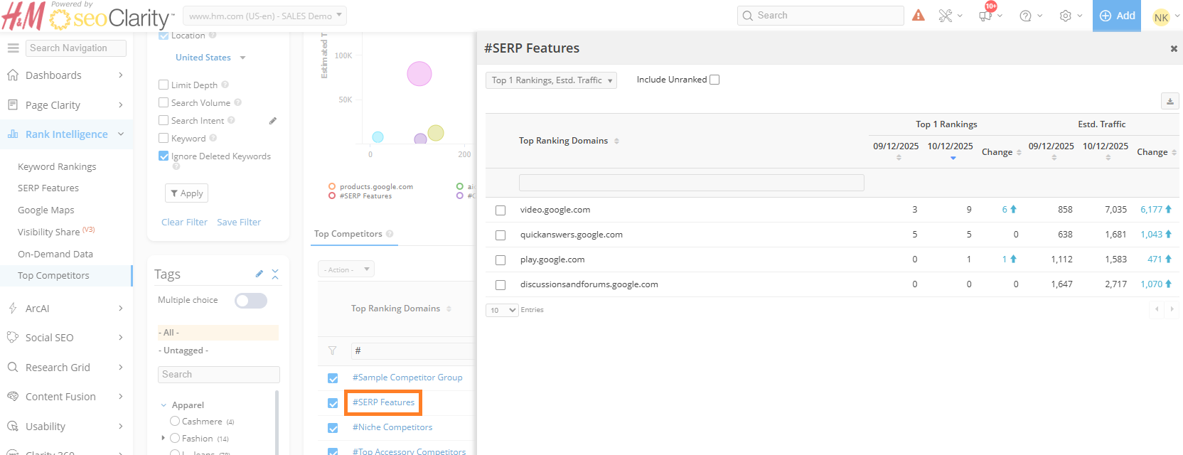Viewport: 1183px width, 455px height.
Task: Click the pink bubble in the chart
Action: [x=419, y=74]
